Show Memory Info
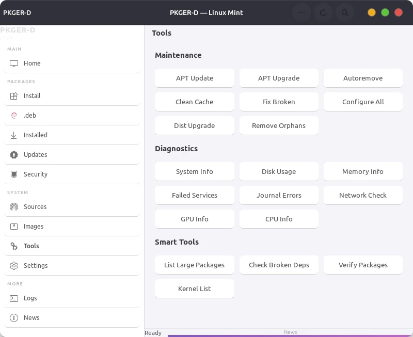 point(363,172)
